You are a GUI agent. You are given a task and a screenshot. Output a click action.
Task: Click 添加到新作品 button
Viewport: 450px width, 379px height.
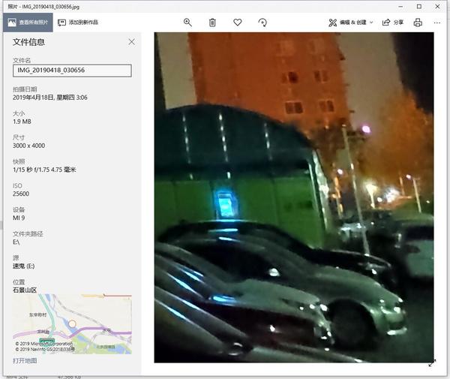(78, 23)
